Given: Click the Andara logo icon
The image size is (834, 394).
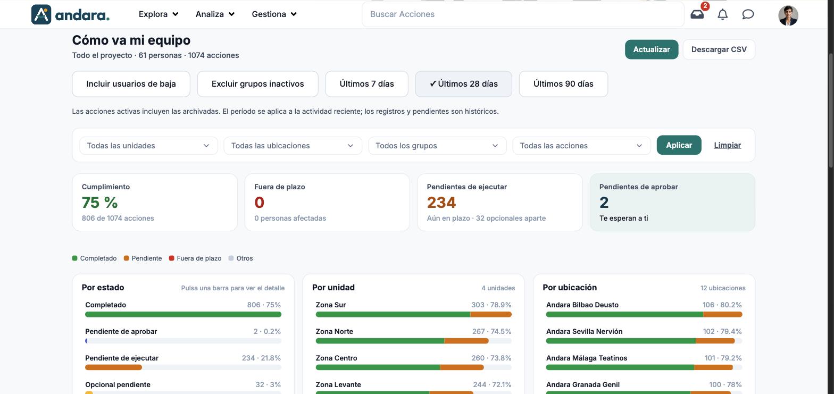Looking at the screenshot, I should coord(41,14).
